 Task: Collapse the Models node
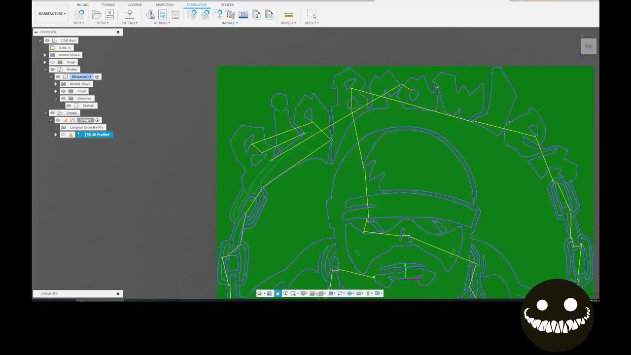click(45, 70)
